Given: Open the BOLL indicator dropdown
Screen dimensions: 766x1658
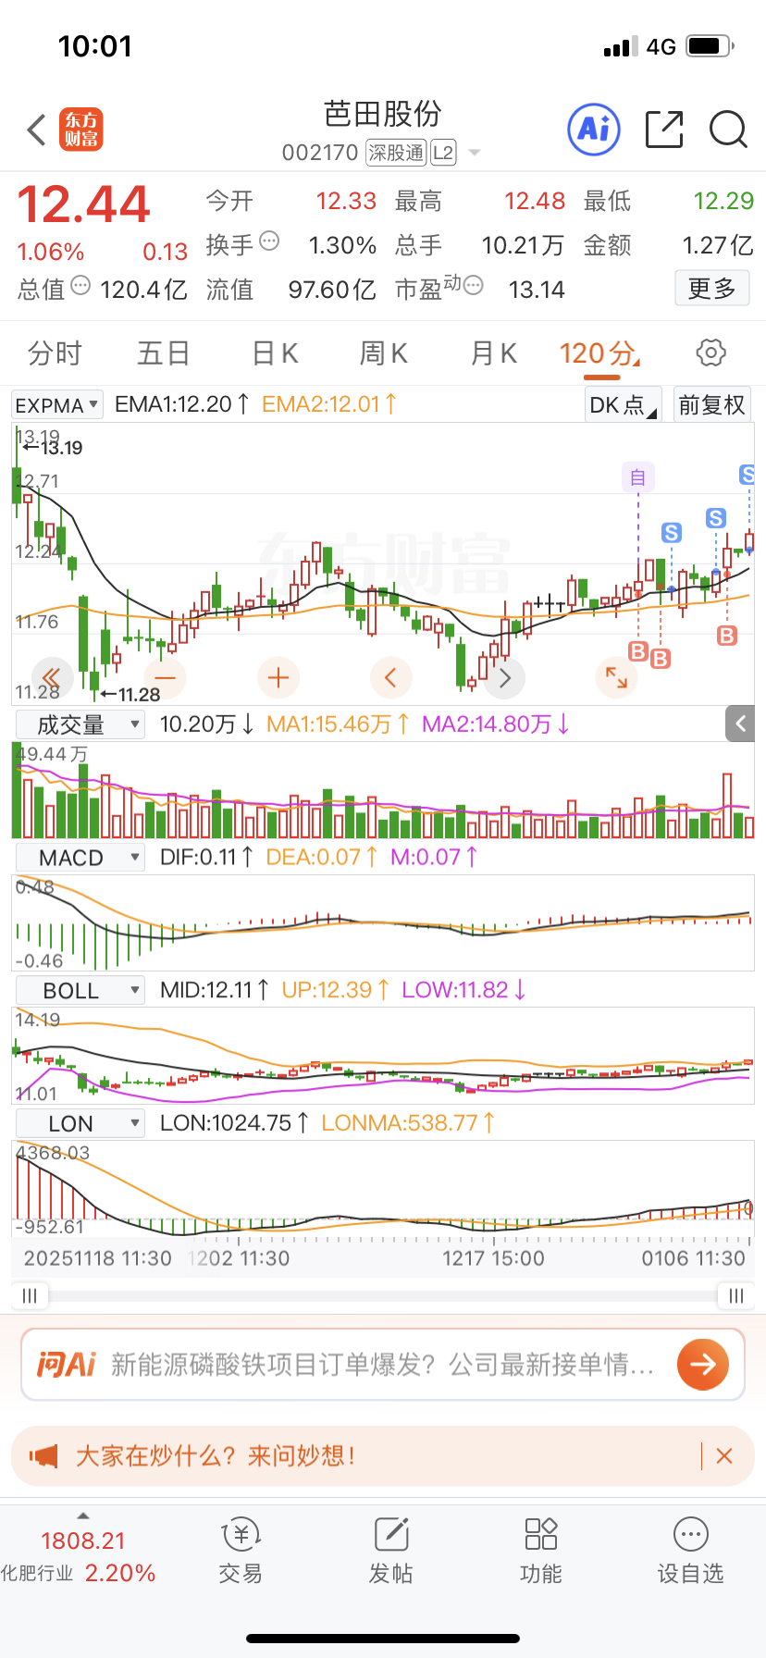Looking at the screenshot, I should pos(80,991).
